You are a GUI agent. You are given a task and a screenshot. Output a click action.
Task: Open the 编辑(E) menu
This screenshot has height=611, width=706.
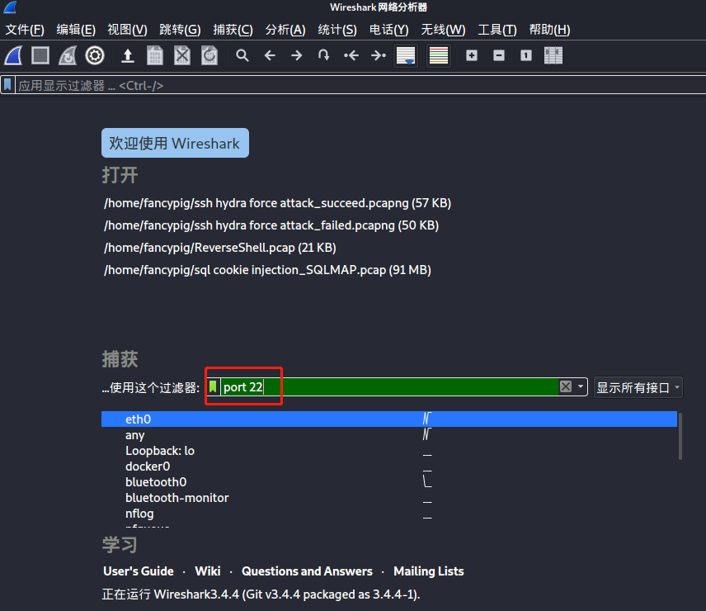click(76, 30)
